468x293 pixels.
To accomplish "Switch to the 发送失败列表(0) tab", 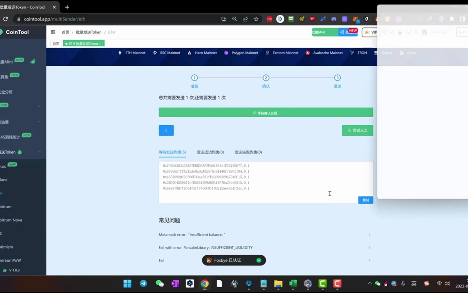I will pyautogui.click(x=248, y=152).
